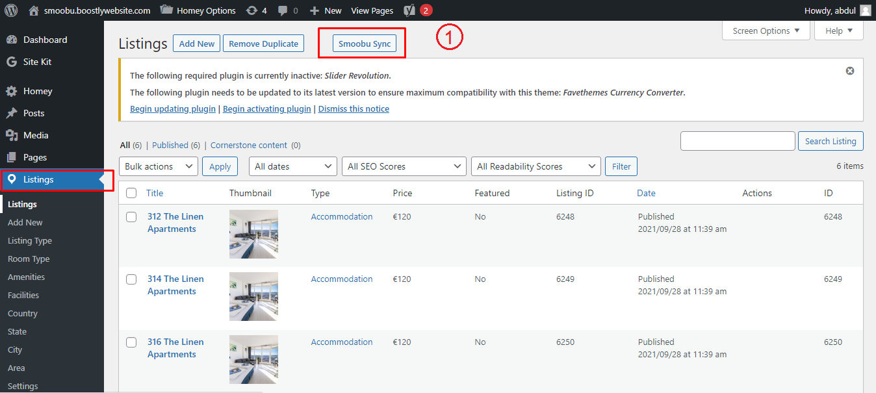Dismiss the plugin notice with the X icon

(850, 71)
